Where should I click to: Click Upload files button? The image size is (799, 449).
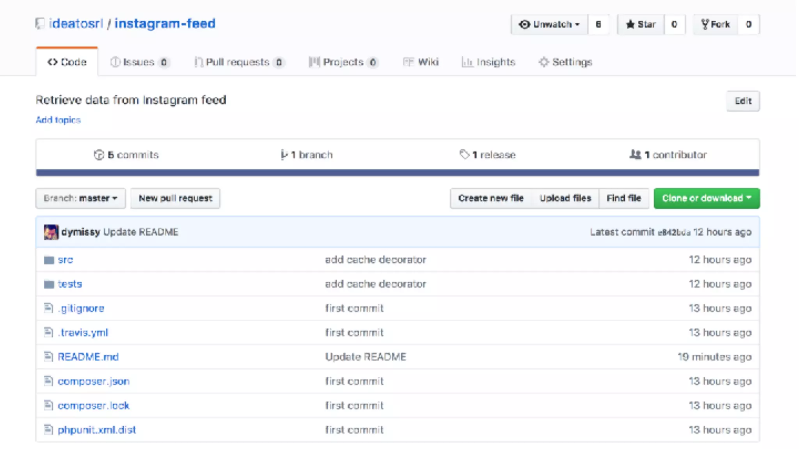pos(565,198)
